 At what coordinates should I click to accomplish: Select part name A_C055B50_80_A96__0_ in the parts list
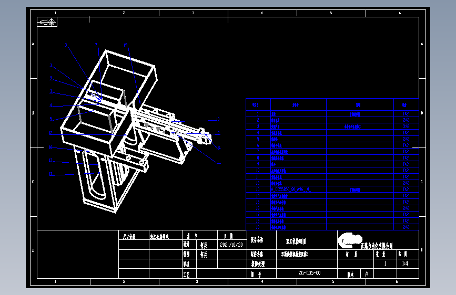click(x=291, y=189)
